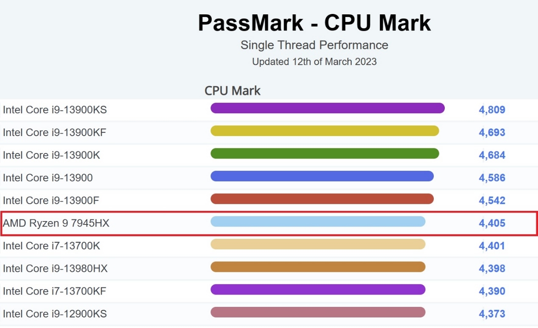Viewport: 538px width, 328px height.
Task: Select the green i9-13900K score bar
Action: [324, 153]
